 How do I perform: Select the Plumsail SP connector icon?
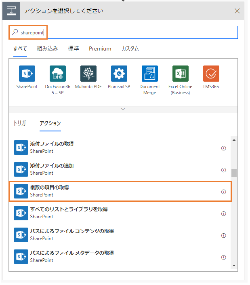[x=119, y=74]
